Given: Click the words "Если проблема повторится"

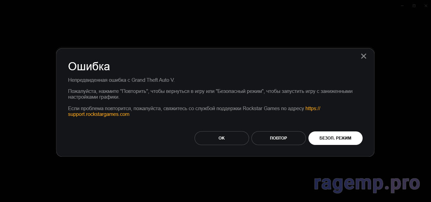Looking at the screenshot, I should [100, 108].
